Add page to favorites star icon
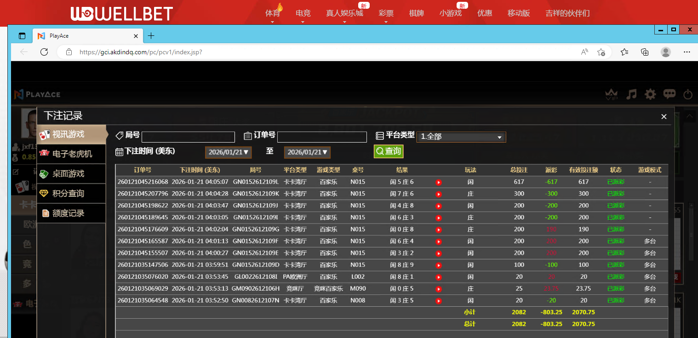This screenshot has width=698, height=338. tap(601, 52)
